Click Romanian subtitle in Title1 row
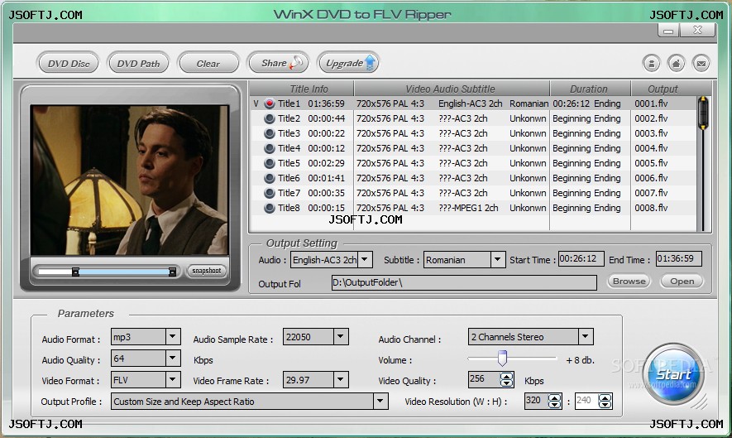 coord(529,103)
